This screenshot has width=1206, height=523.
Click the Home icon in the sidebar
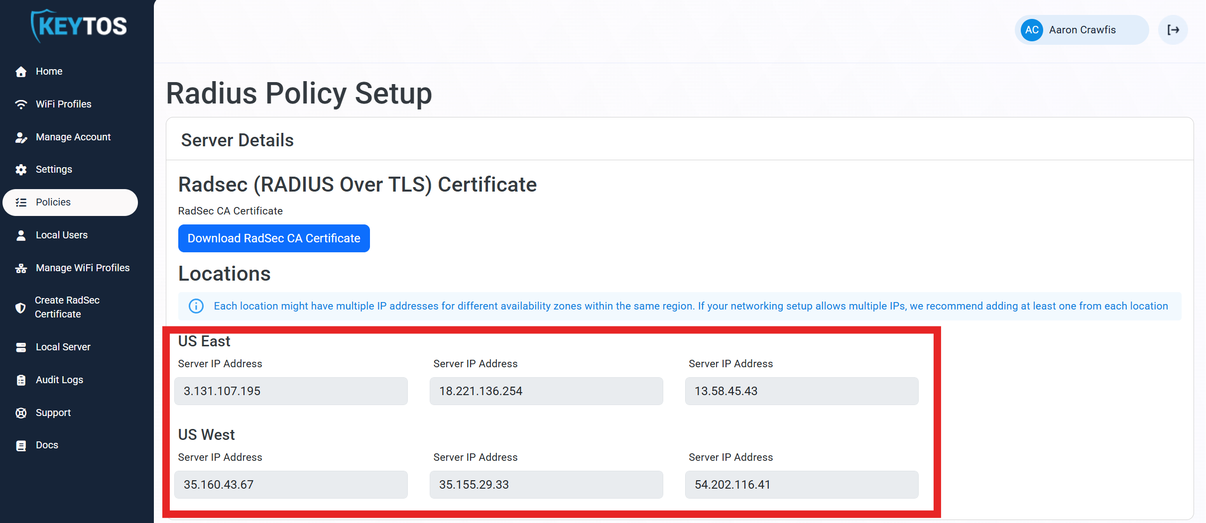pos(21,71)
